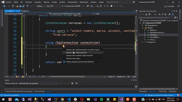Open WhatsApp from the taskbar
Viewport: 182px width, 102px height.
pyautogui.click(x=108, y=99)
